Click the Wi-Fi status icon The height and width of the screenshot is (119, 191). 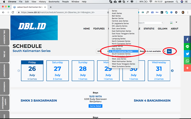(x=151, y=2)
